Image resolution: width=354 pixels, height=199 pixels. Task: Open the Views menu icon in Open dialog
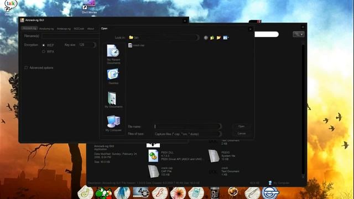point(226,38)
